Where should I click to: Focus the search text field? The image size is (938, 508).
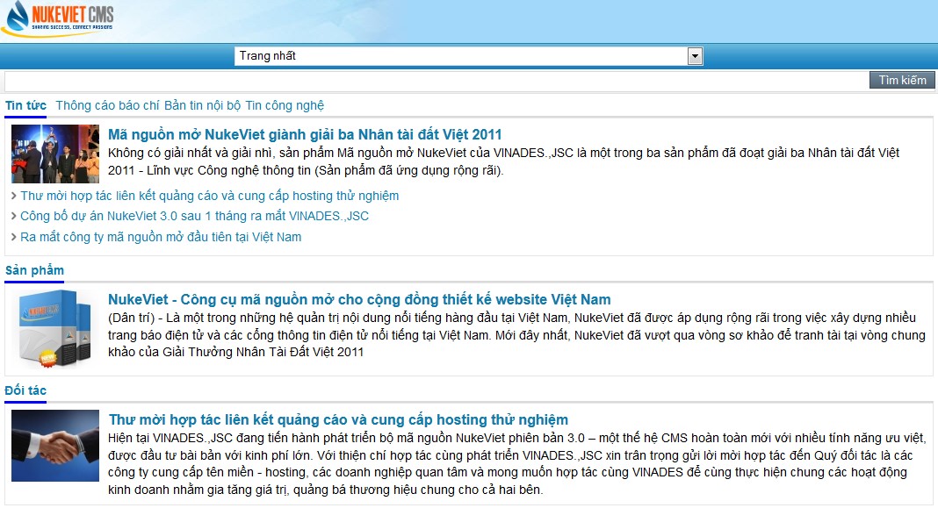pyautogui.click(x=437, y=81)
